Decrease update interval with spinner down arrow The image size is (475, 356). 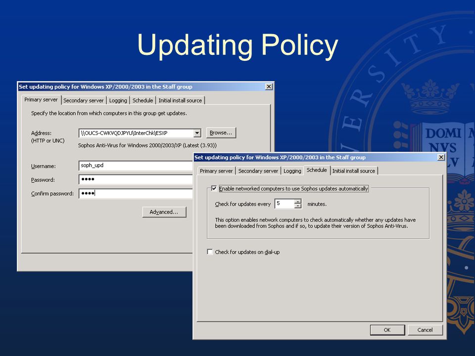(x=298, y=206)
